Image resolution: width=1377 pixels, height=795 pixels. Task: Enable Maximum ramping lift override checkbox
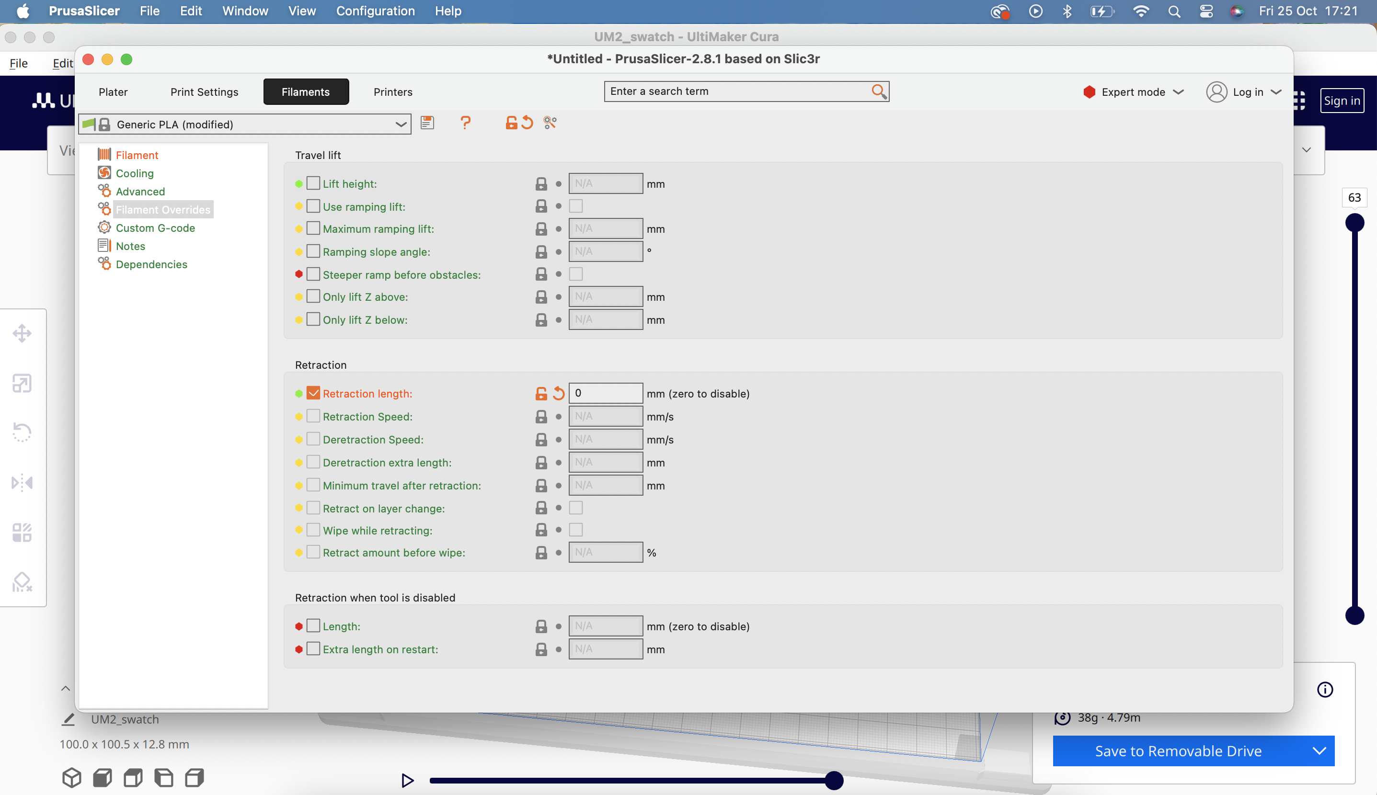[x=313, y=227]
